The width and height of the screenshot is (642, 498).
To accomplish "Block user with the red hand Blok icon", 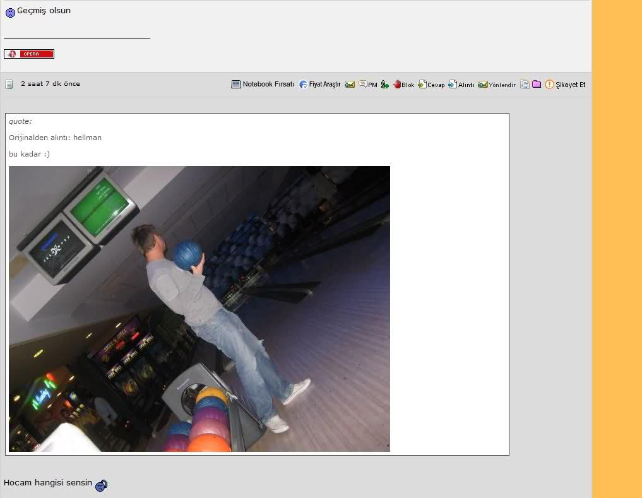I will (397, 84).
